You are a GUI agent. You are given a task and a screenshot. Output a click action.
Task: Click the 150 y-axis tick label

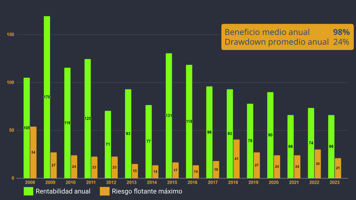[11, 35]
